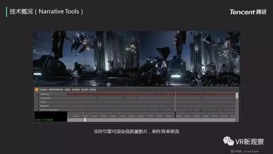Screen dimensions: 273x154
Task: Switch to the Cameras filter tab
Action: click(x=44, y=90)
